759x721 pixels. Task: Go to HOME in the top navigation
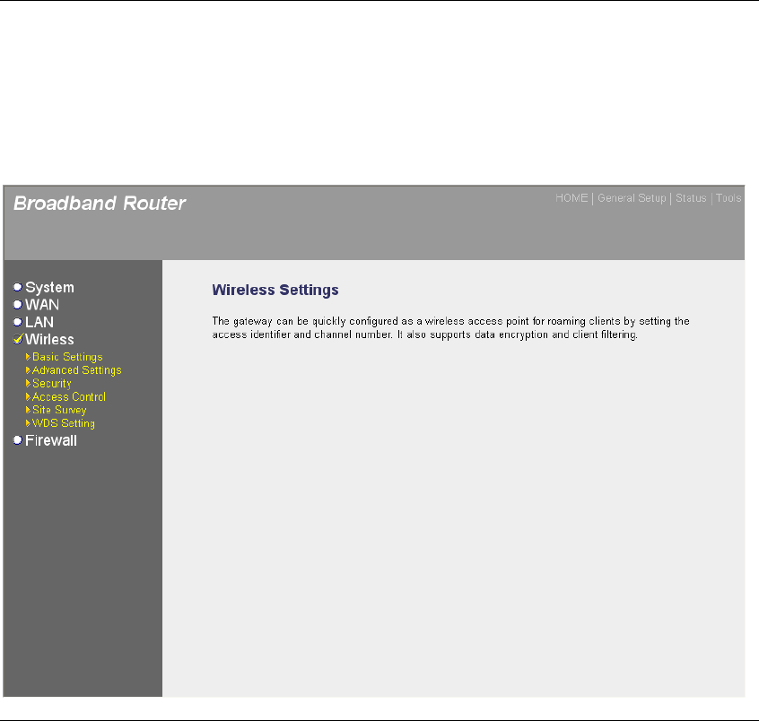[571, 198]
